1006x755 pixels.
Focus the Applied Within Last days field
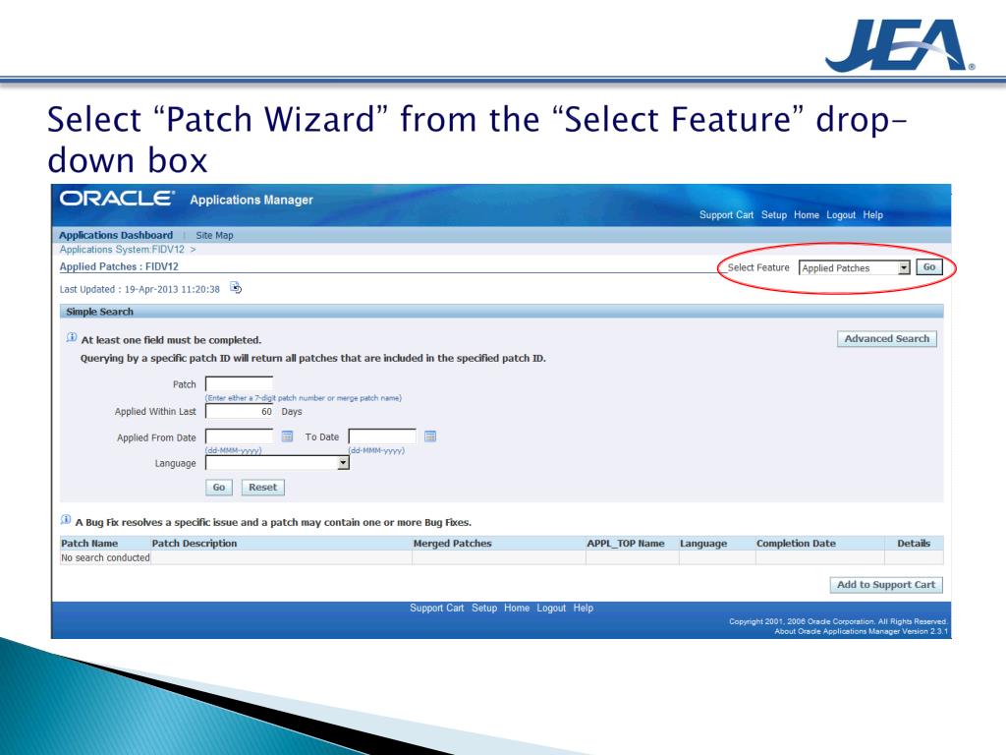pyautogui.click(x=239, y=411)
